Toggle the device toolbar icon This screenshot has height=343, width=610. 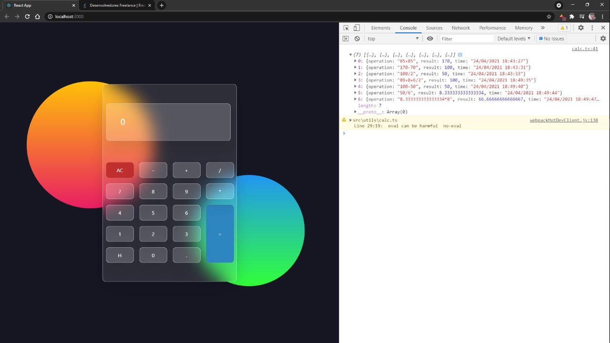click(356, 28)
